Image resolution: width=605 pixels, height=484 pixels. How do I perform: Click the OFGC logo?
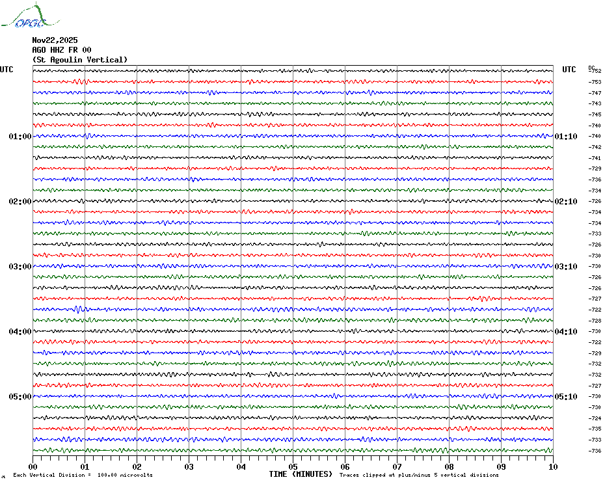(31, 16)
